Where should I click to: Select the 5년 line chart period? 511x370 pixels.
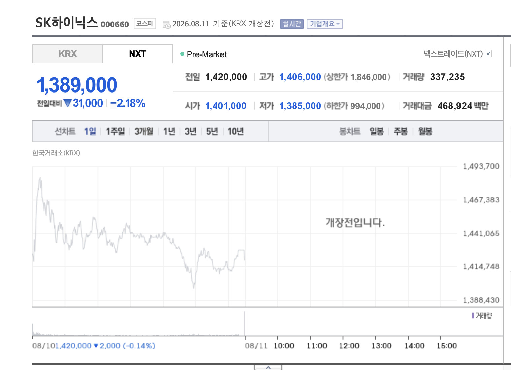[x=212, y=131]
